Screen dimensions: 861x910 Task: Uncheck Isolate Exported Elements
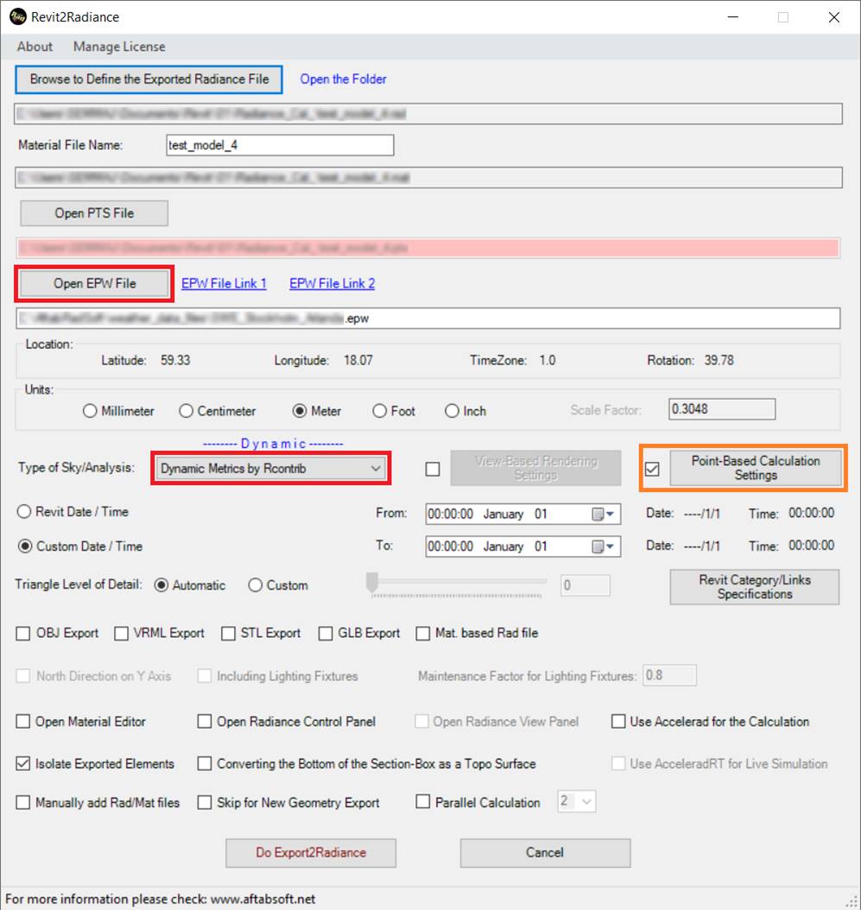coord(23,764)
